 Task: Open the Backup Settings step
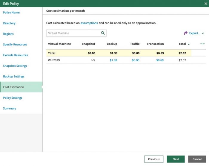[x=14, y=76]
